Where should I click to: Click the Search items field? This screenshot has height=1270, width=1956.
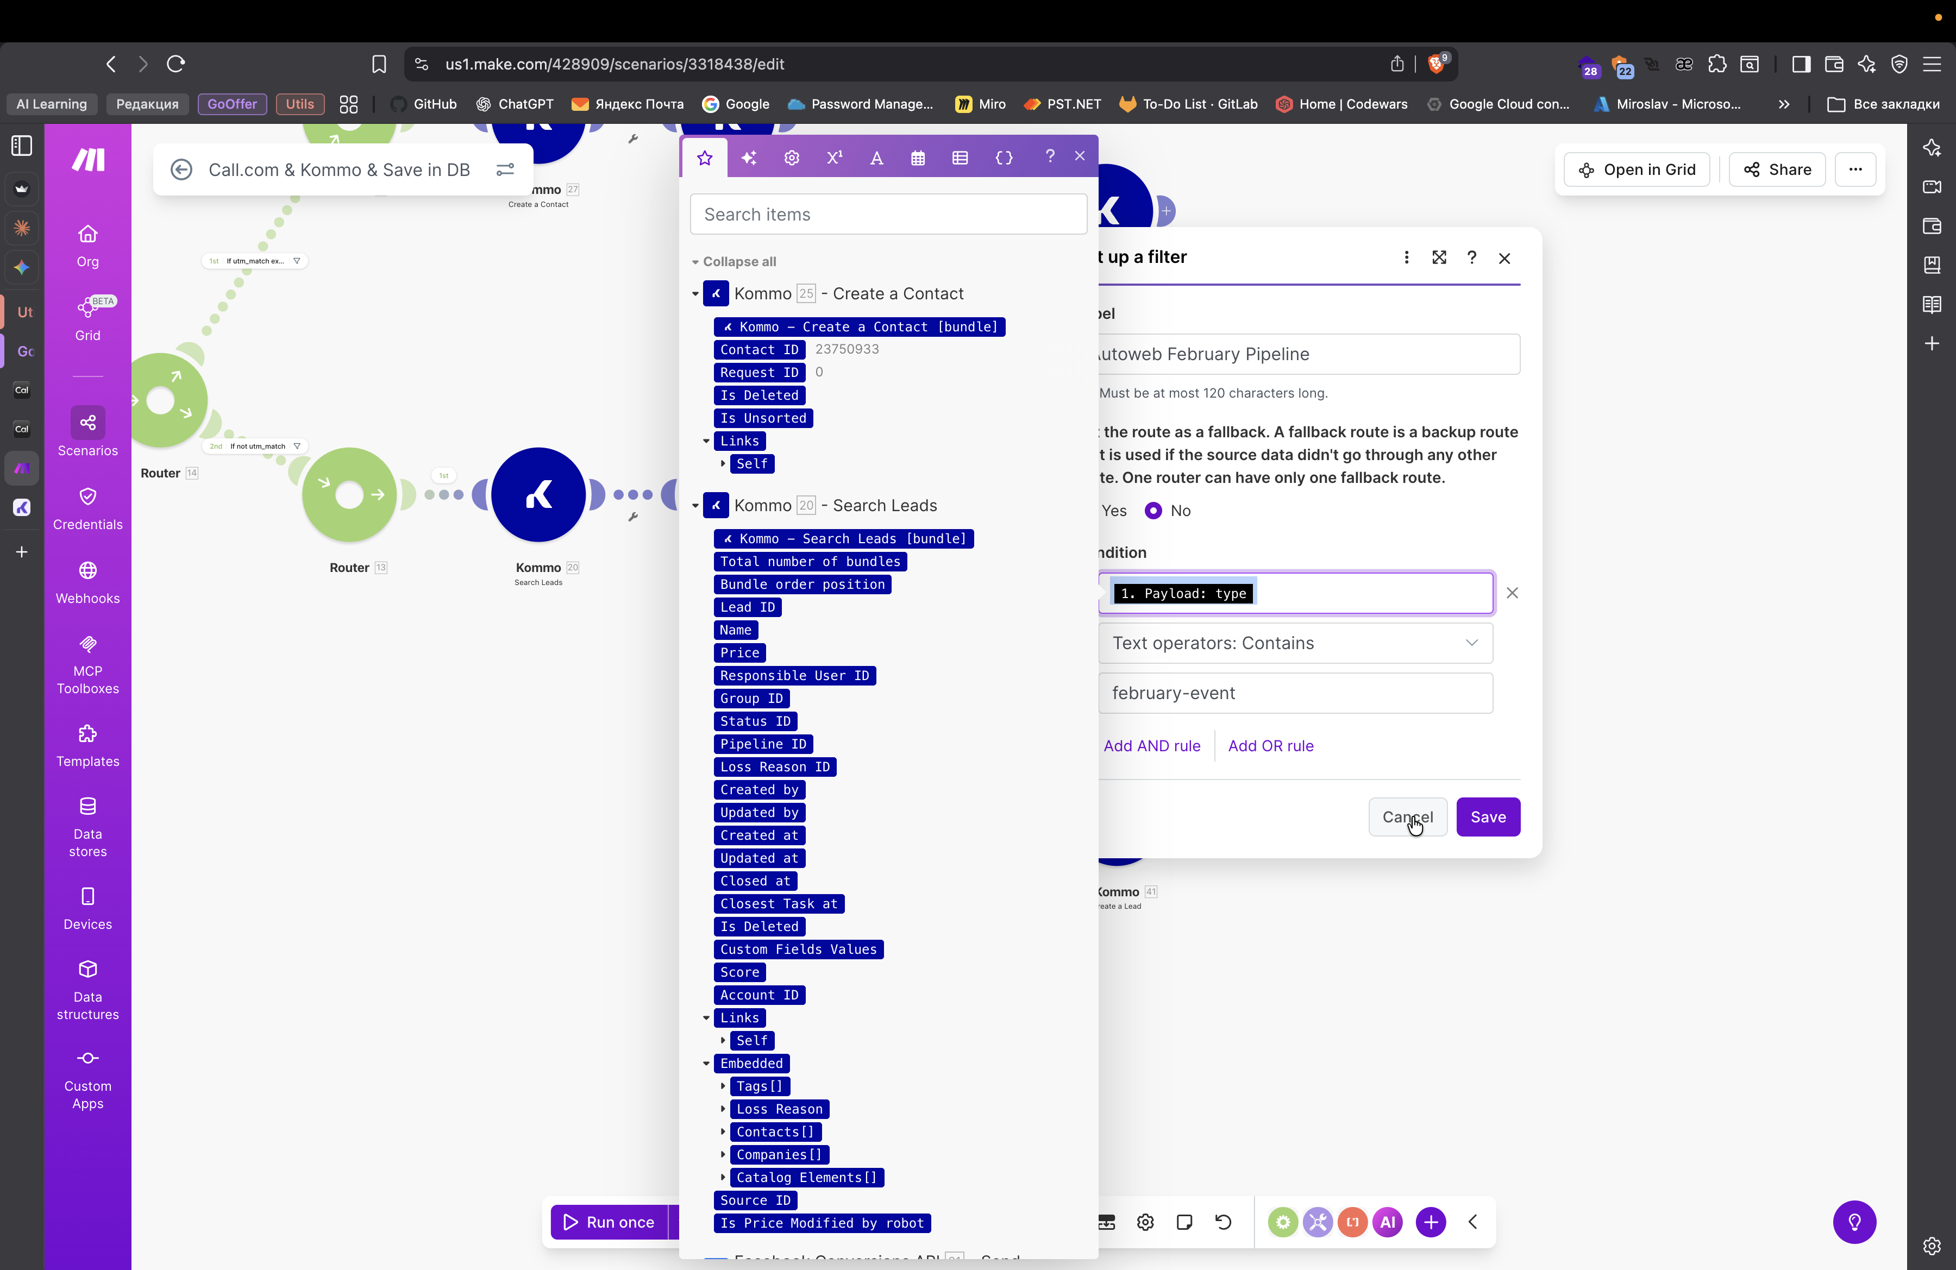(x=888, y=213)
